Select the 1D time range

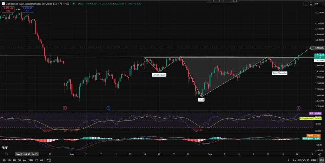pos(3,160)
